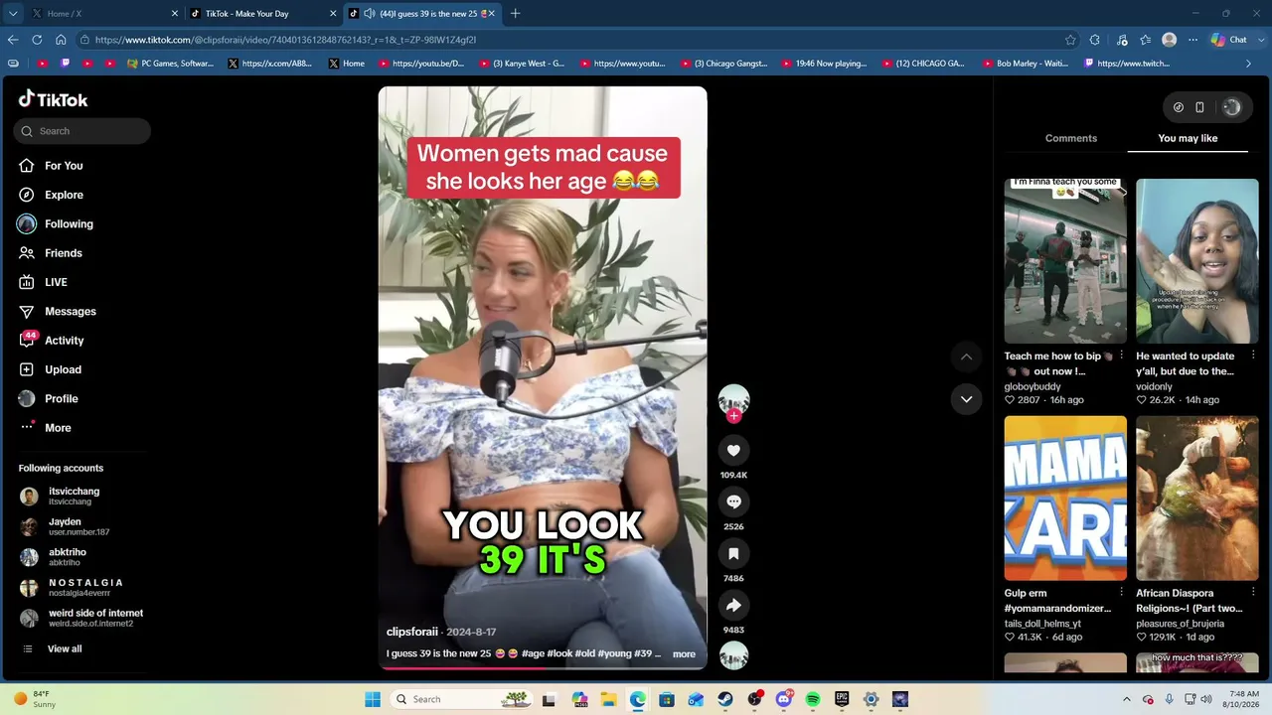Expand the caption with 'more'
1272x715 pixels.
[x=684, y=654]
